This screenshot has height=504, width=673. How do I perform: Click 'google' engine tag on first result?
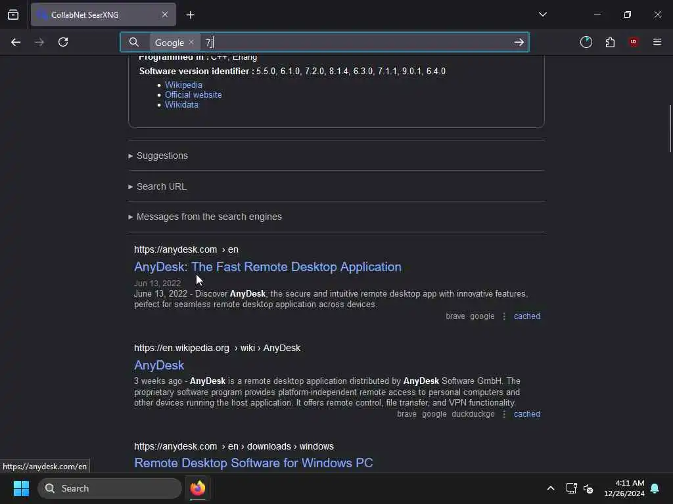click(x=482, y=316)
